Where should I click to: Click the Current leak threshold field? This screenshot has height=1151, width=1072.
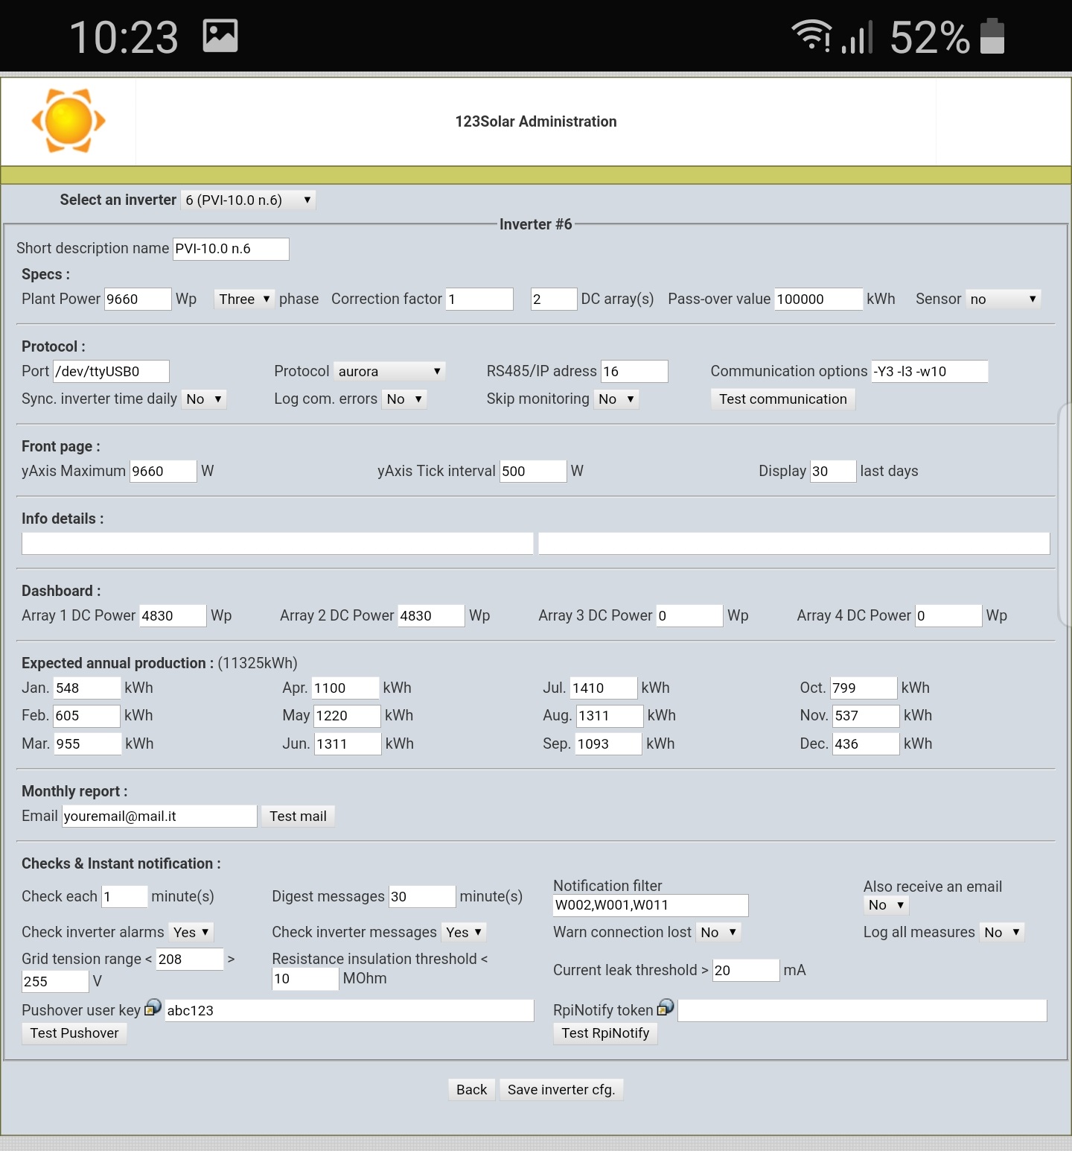(746, 970)
